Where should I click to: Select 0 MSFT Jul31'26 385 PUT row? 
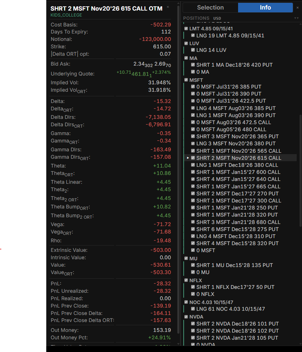coord(229,87)
